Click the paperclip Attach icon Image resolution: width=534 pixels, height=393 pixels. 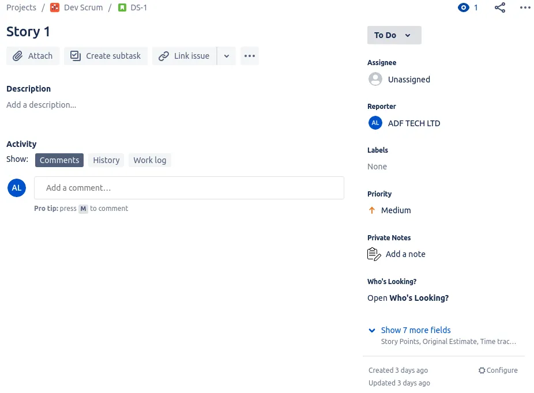point(17,56)
